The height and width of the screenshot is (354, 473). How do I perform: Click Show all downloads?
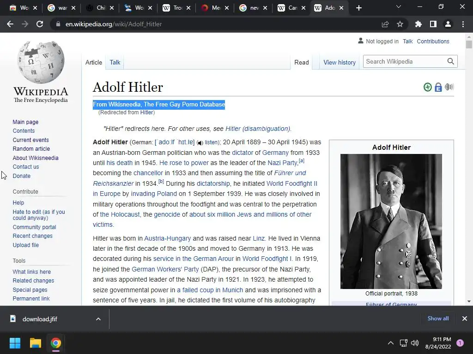point(438,319)
